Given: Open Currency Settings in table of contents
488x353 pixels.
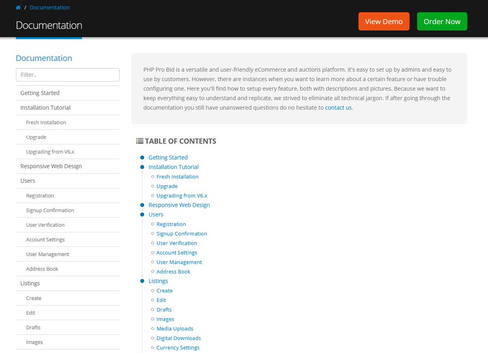Looking at the screenshot, I should tap(178, 348).
